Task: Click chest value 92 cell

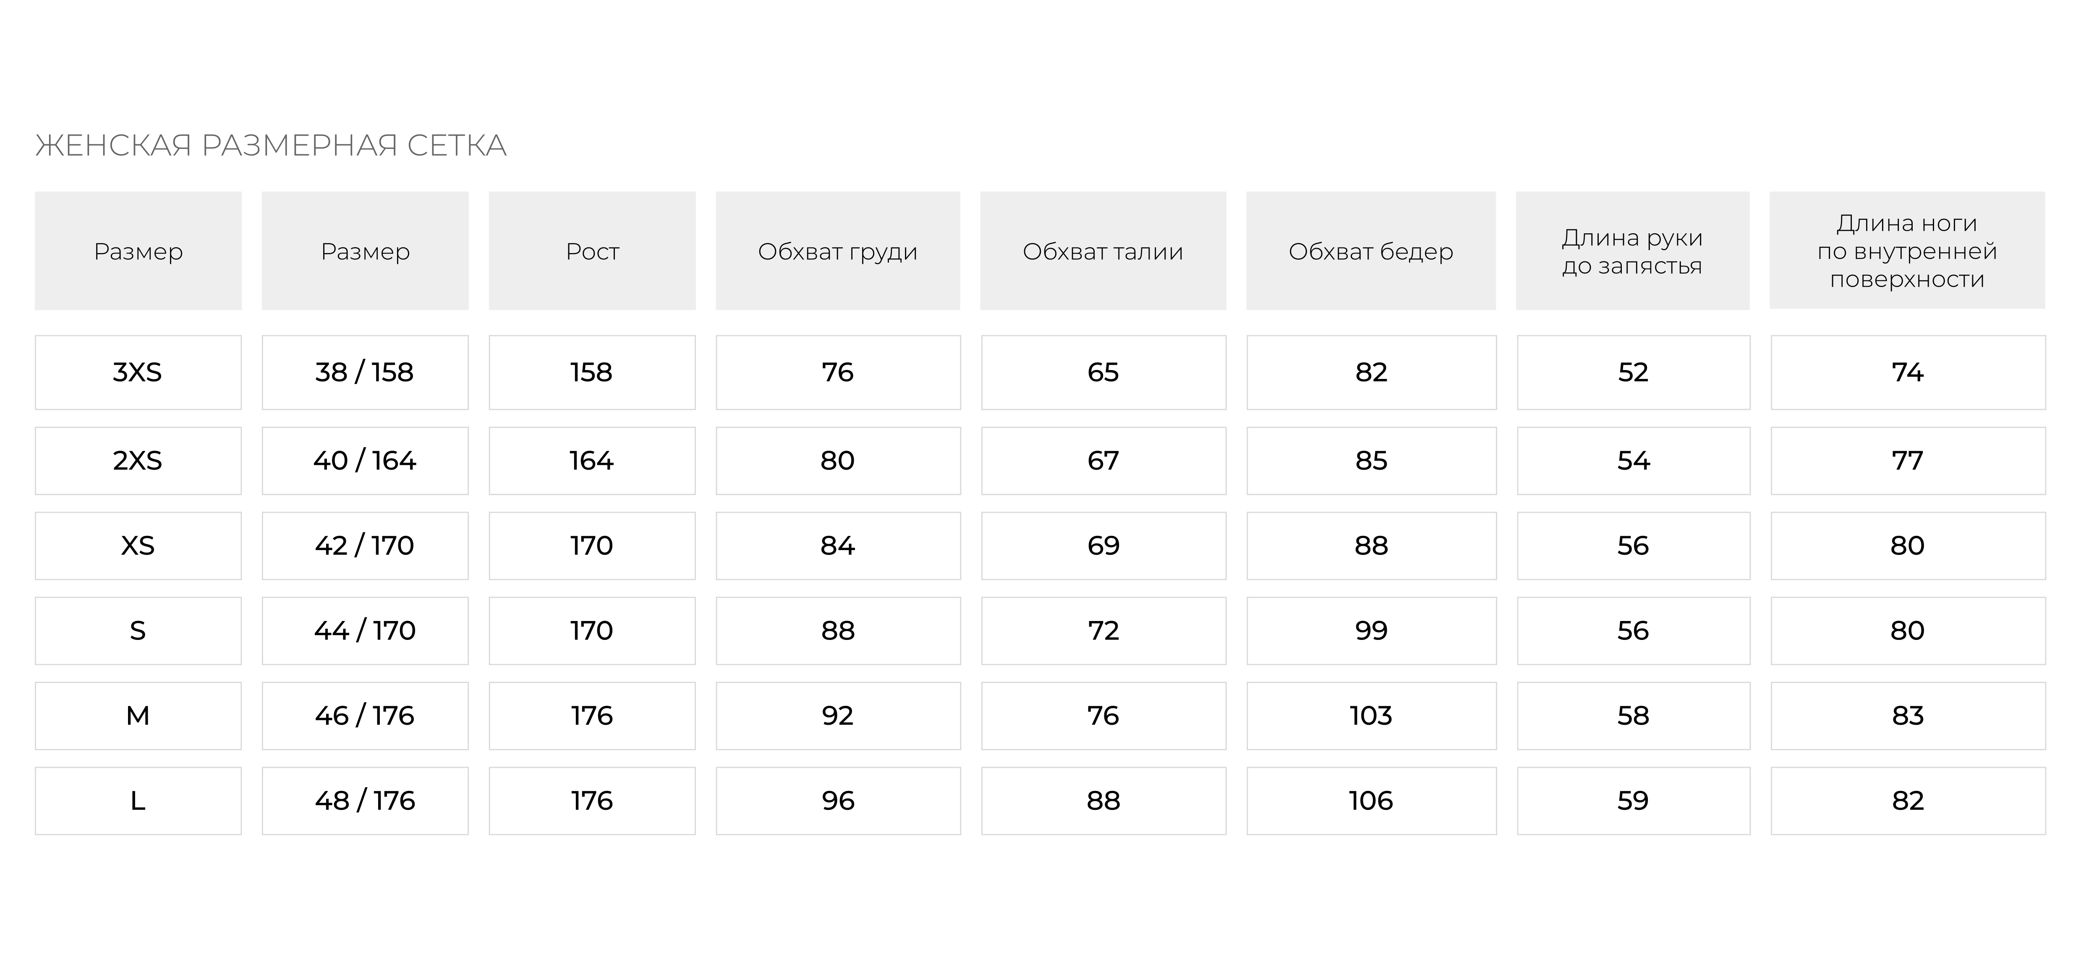Action: (x=839, y=716)
